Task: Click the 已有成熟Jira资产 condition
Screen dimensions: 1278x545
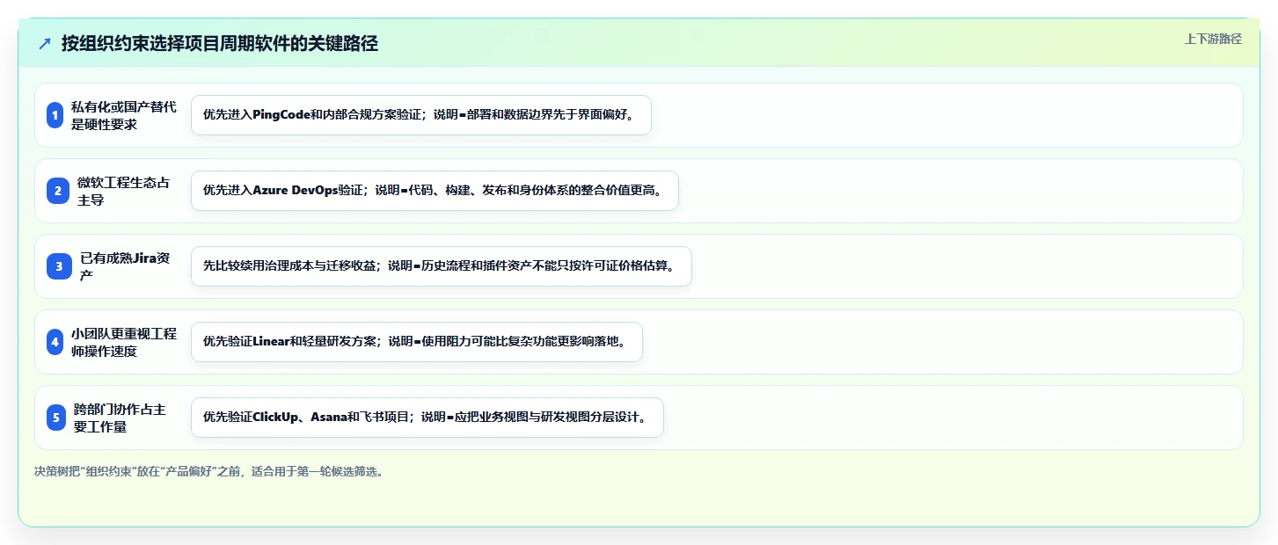Action: [126, 266]
